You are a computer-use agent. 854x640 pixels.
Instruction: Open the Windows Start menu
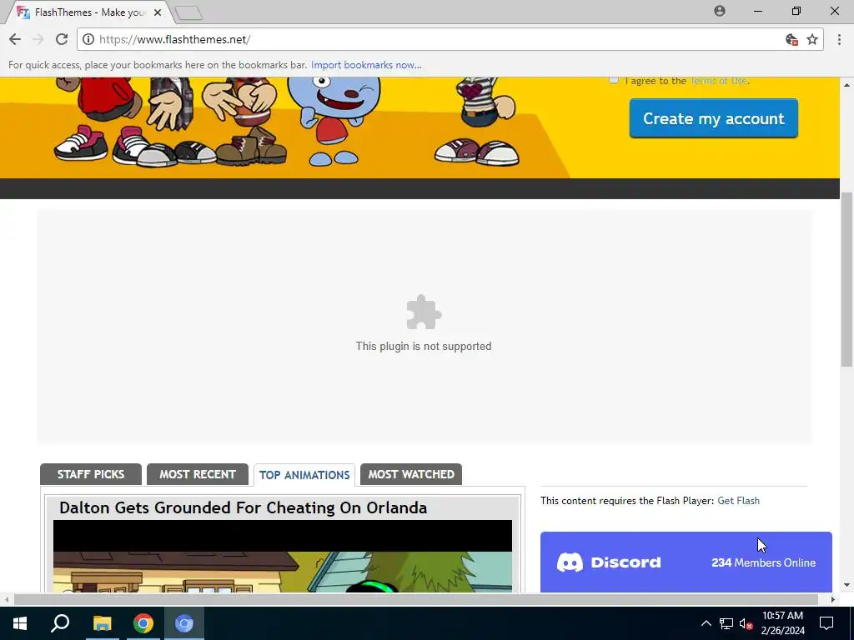tap(20, 623)
